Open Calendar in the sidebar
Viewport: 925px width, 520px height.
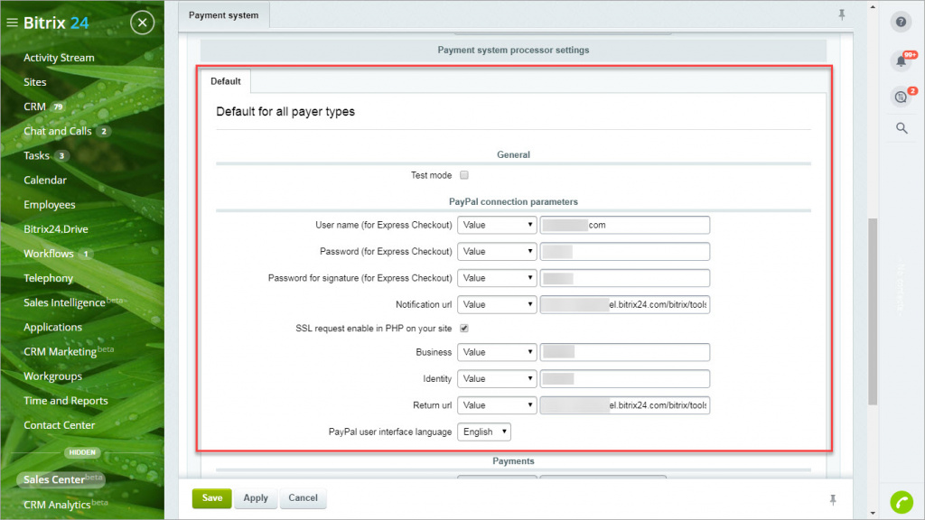45,181
